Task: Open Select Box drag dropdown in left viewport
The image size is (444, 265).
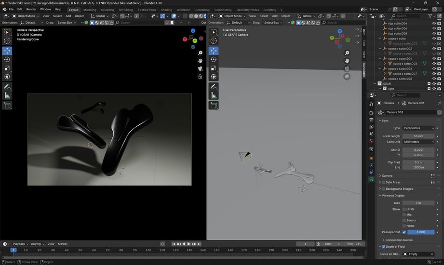Action: pos(67,22)
